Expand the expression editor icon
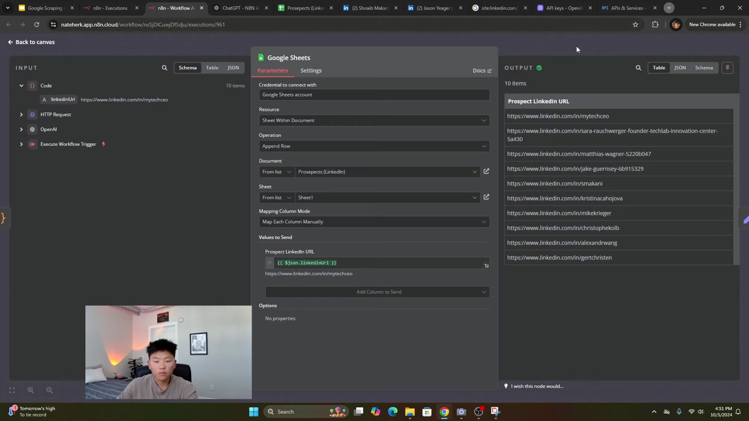Screen dimensions: 749x421 click(x=487, y=266)
